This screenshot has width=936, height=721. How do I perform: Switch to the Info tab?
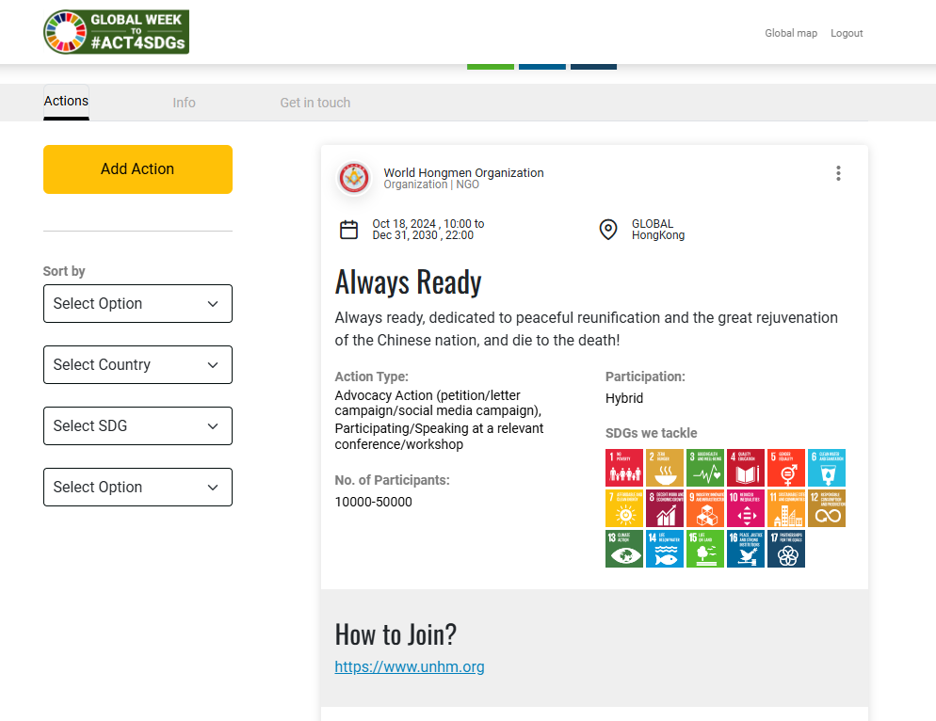click(184, 103)
